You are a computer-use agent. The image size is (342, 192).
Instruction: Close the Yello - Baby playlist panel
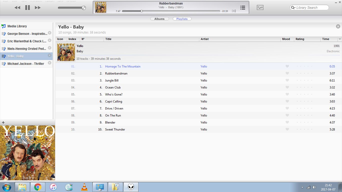point(338,26)
